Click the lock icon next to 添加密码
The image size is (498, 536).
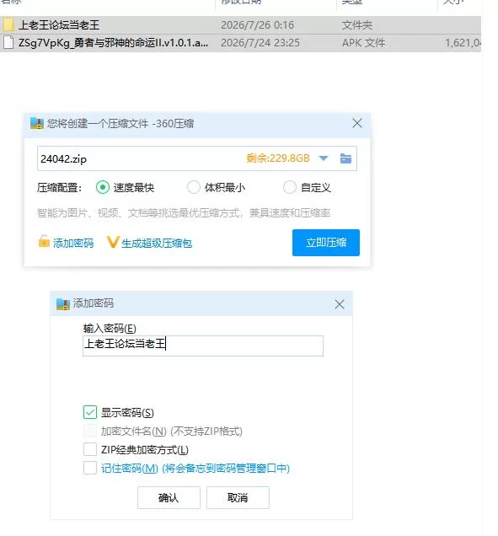pyautogui.click(x=44, y=241)
